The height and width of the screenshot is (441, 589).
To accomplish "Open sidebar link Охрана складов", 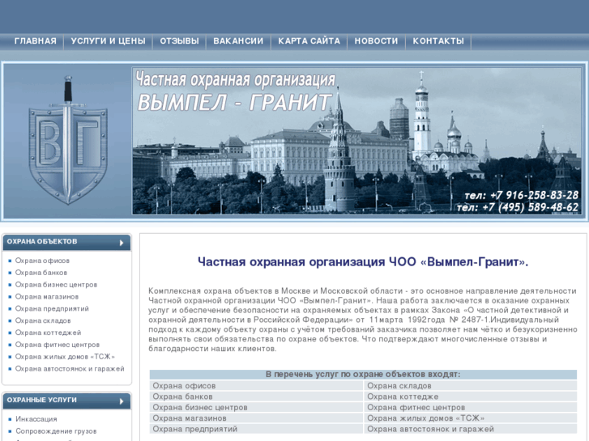I will pos(43,320).
